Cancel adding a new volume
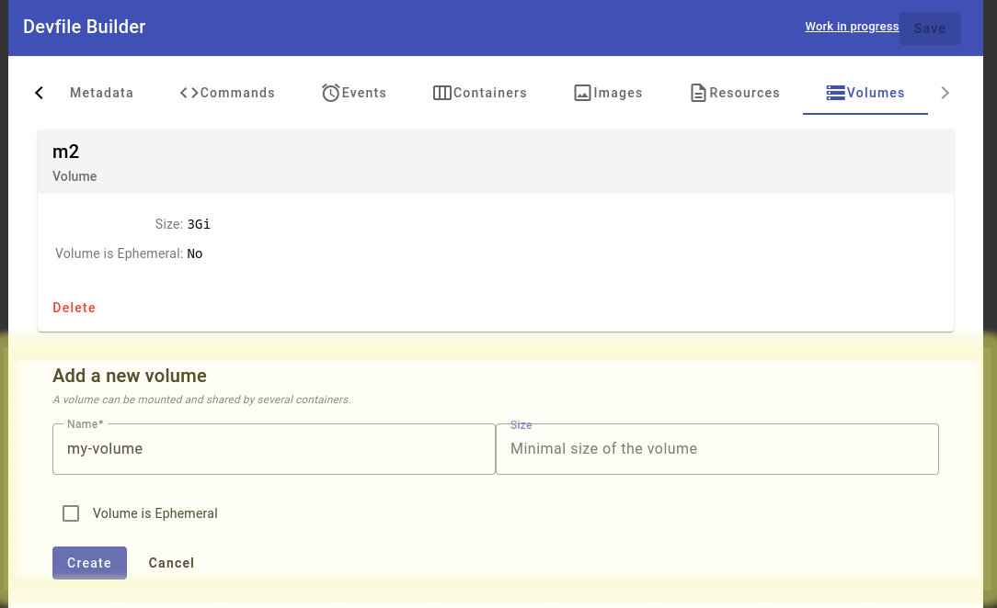The image size is (997, 608). [171, 563]
